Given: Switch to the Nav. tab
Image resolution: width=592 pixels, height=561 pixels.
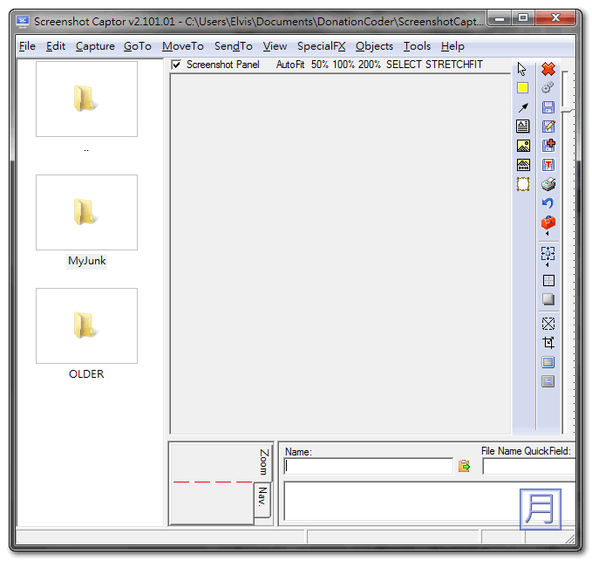Looking at the screenshot, I should [x=262, y=499].
